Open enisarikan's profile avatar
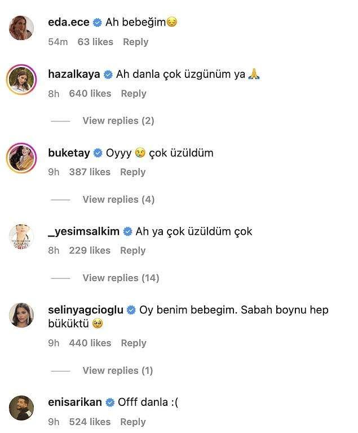The width and height of the screenshot is (358, 433). [x=21, y=408]
